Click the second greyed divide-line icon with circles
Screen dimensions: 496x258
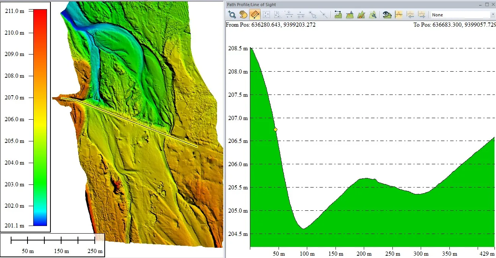pos(301,15)
